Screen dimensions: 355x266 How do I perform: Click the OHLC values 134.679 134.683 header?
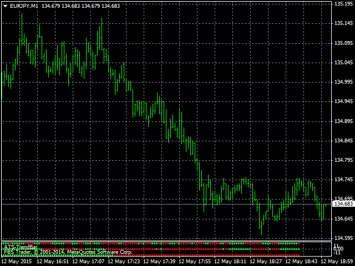pos(81,6)
